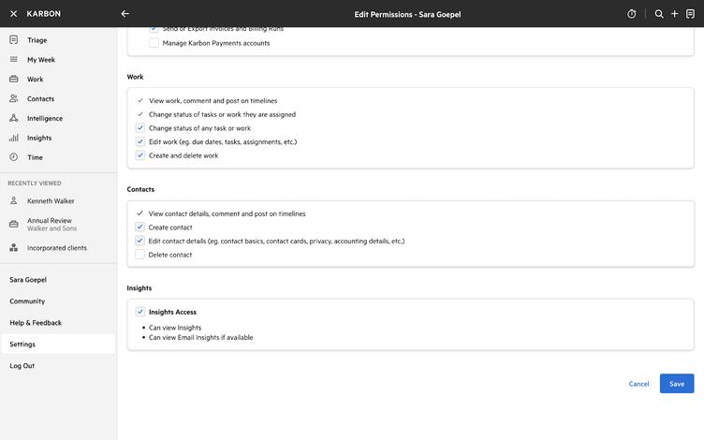This screenshot has width=704, height=440.
Task: Open Help & Feedback link
Action: (x=36, y=323)
